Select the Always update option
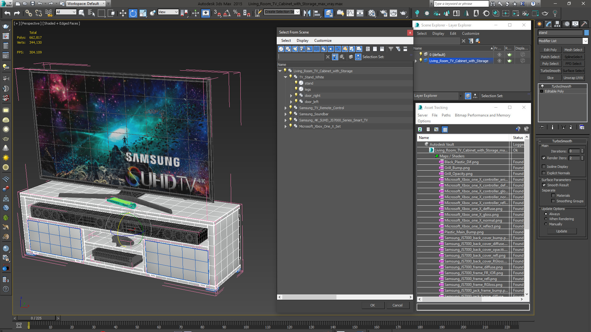 [546, 214]
